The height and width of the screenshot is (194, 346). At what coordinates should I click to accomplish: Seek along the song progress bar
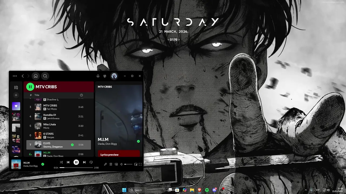(76, 168)
